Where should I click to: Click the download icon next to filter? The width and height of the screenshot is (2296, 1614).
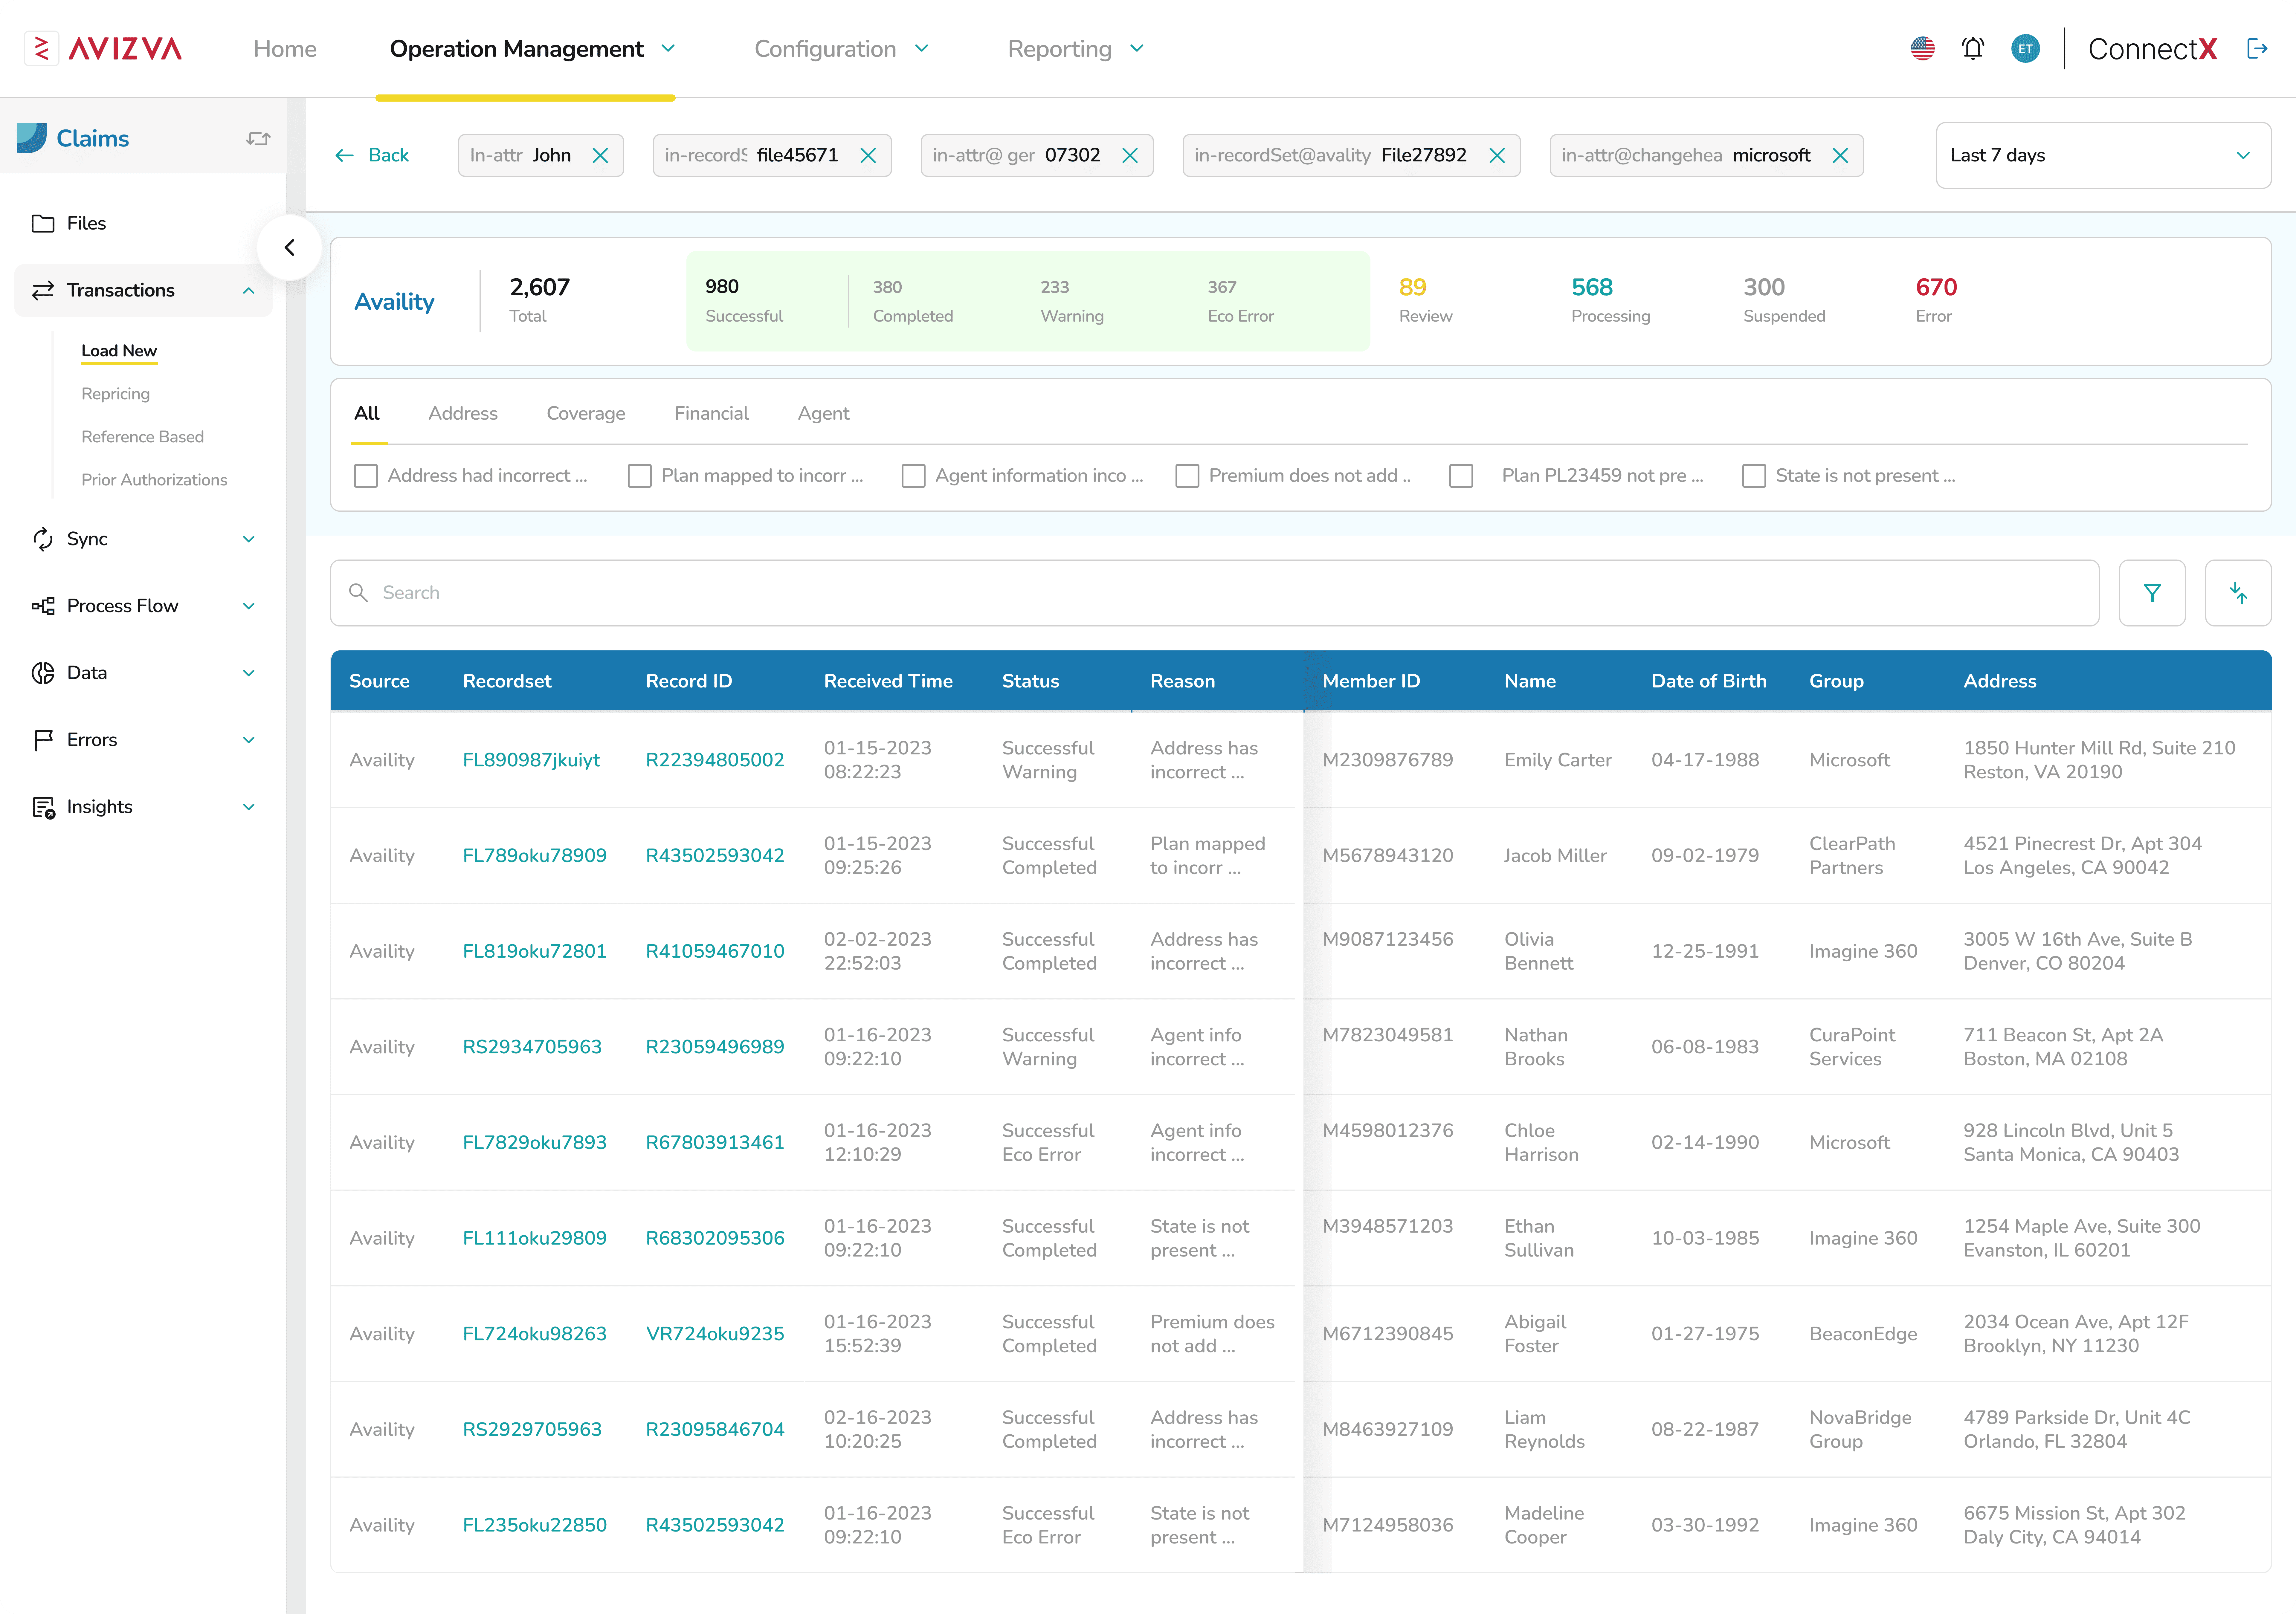pyautogui.click(x=2238, y=593)
